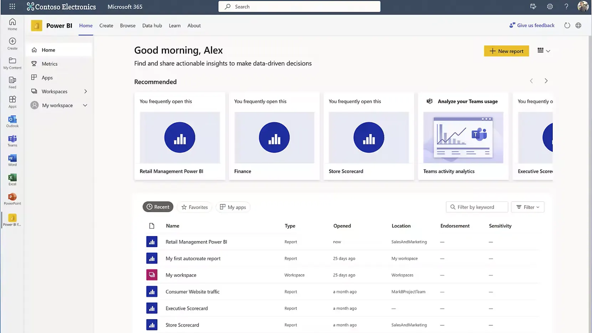The image size is (592, 333).
Task: Open My Content in the left rail
Action: click(x=12, y=63)
